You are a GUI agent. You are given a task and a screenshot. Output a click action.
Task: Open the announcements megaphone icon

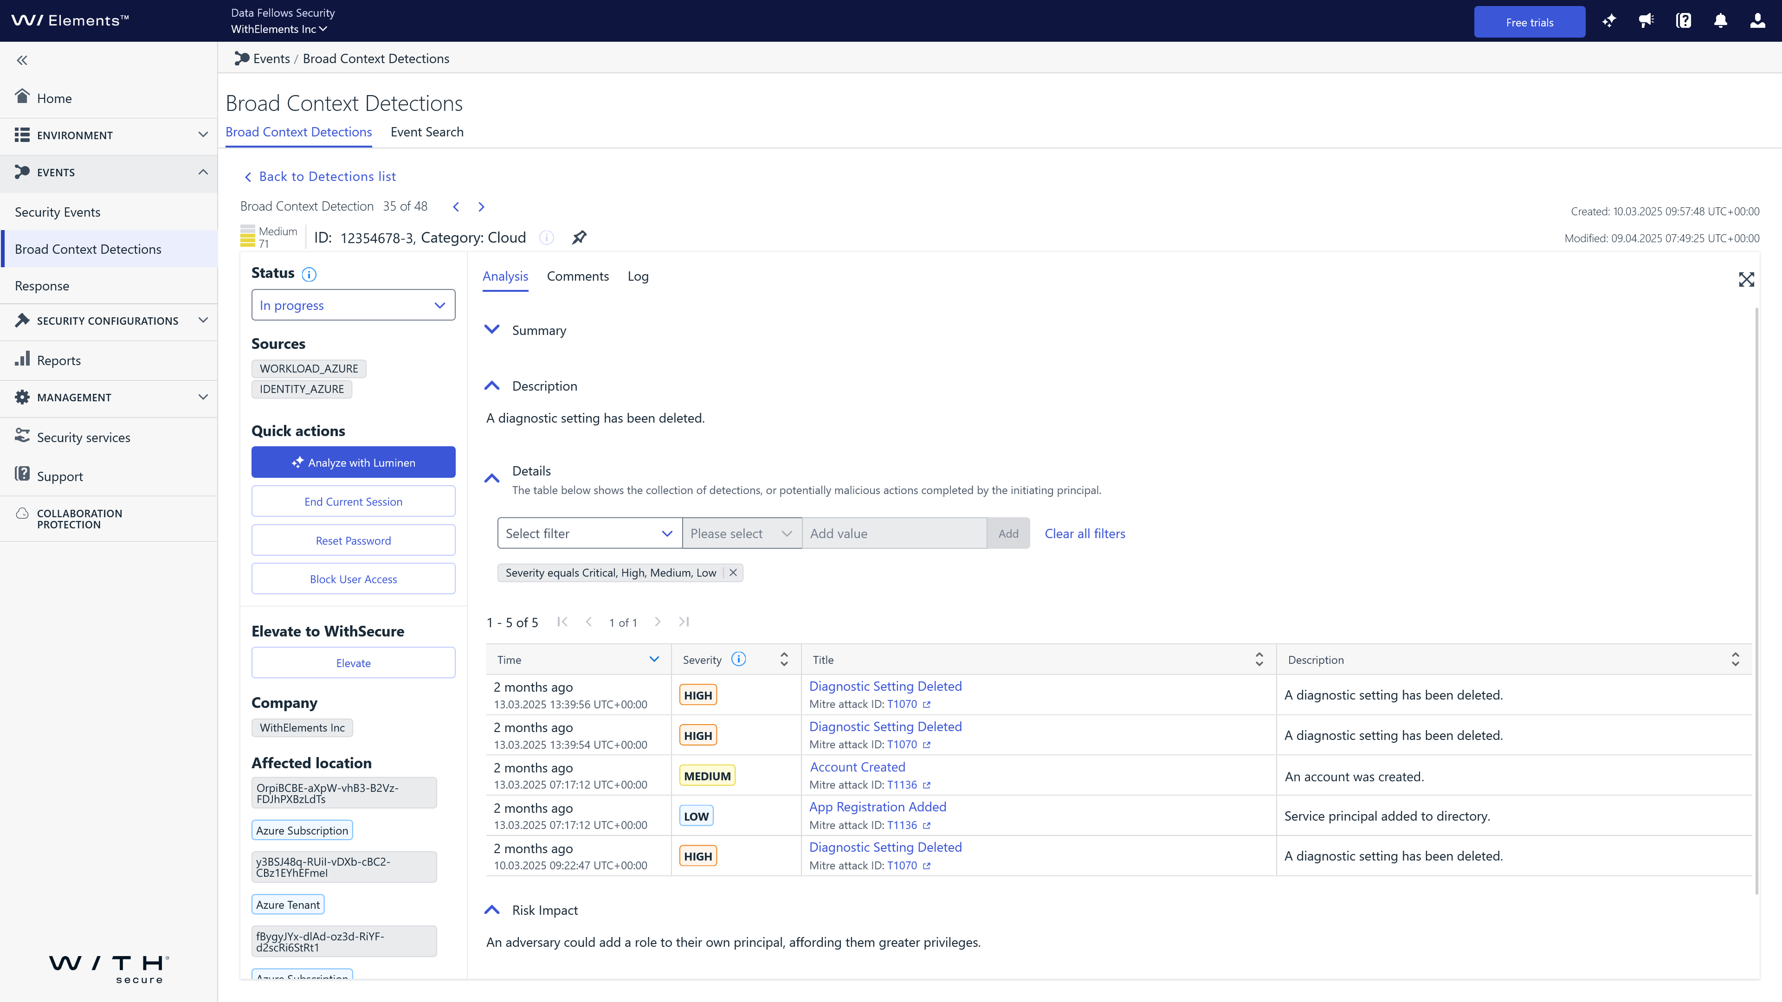point(1646,21)
